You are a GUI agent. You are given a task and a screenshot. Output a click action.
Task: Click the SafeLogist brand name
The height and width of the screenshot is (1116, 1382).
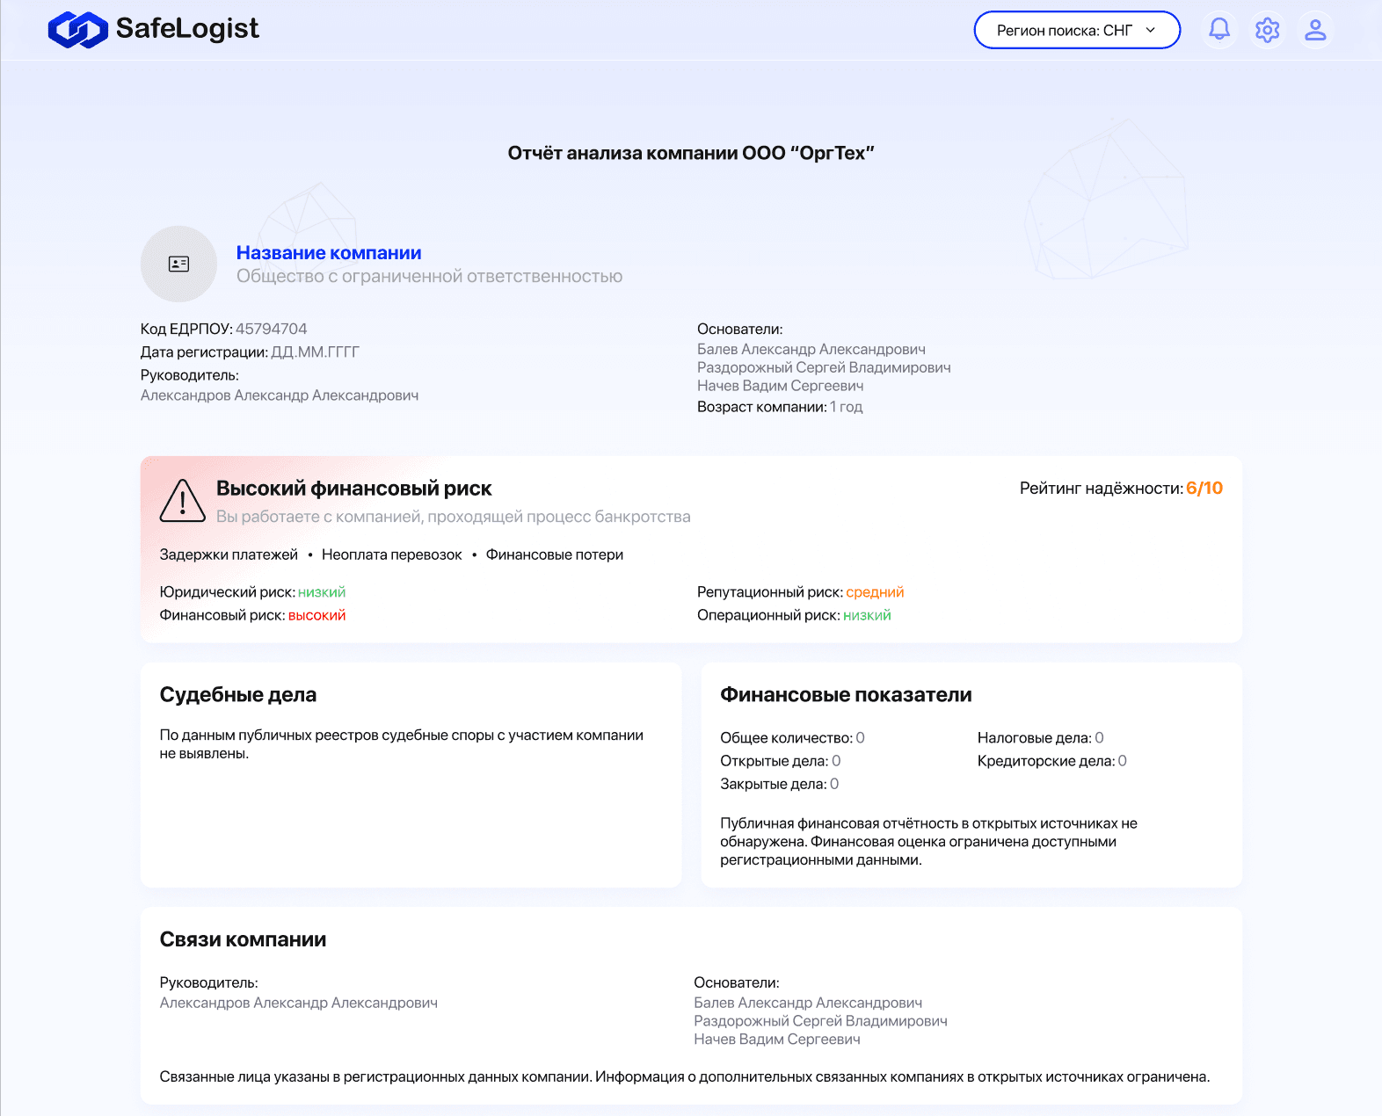pos(187,28)
